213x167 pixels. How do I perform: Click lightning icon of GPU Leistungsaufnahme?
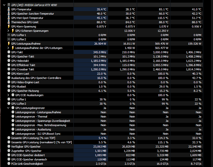point(9,44)
